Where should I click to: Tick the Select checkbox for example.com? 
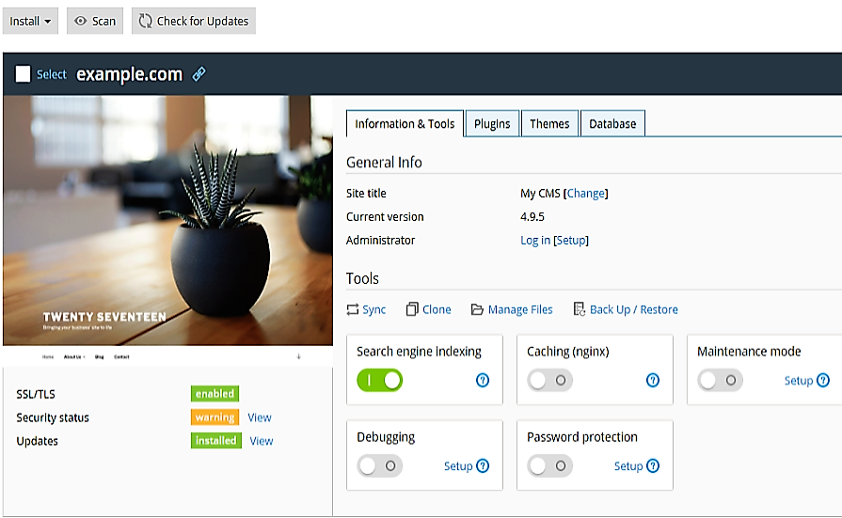24,74
